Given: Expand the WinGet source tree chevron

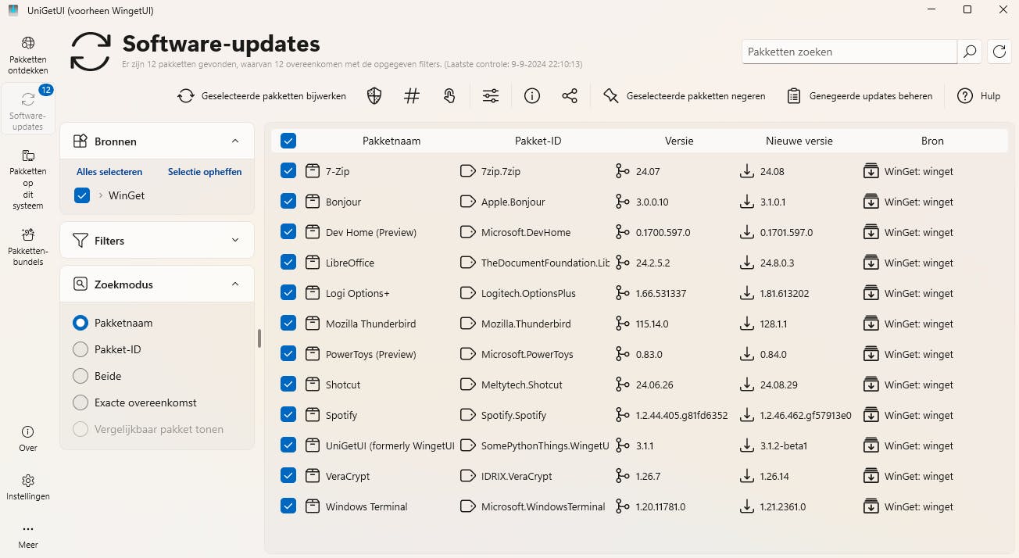Looking at the screenshot, I should (x=101, y=195).
